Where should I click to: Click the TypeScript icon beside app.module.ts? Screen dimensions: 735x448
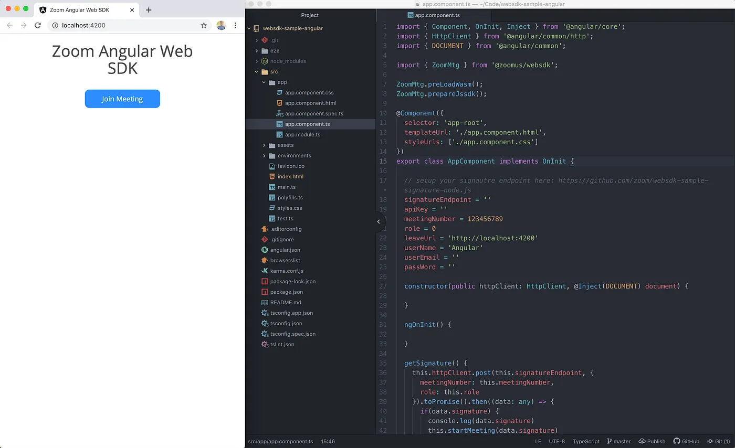[x=280, y=134]
